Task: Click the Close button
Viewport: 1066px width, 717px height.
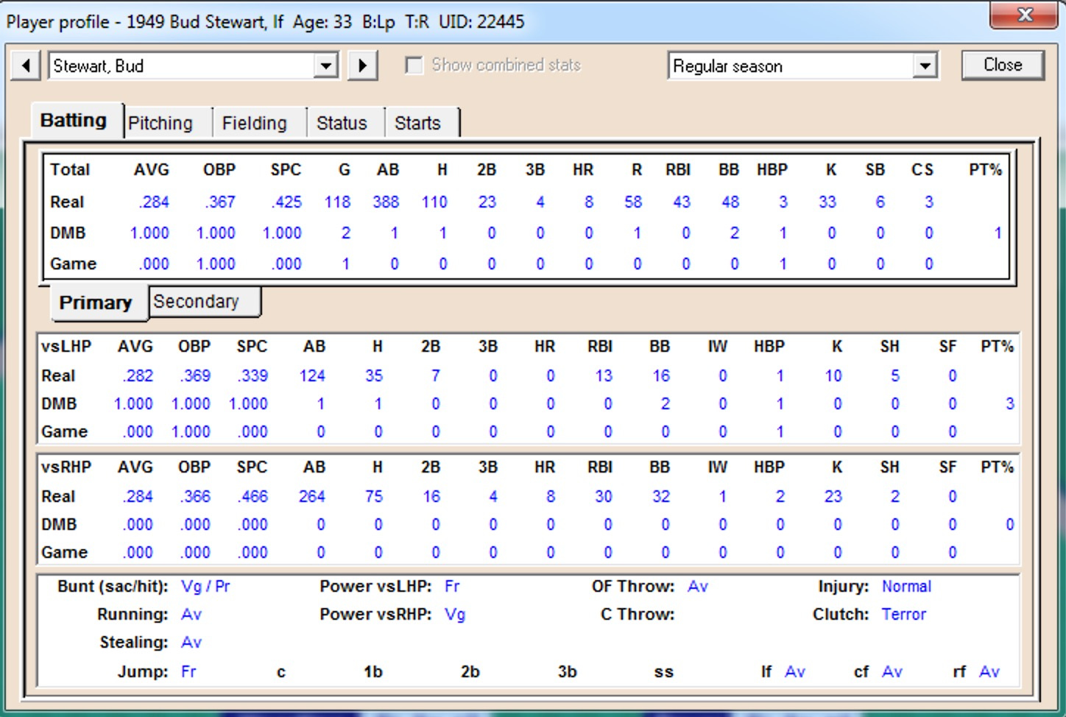Action: click(1003, 65)
